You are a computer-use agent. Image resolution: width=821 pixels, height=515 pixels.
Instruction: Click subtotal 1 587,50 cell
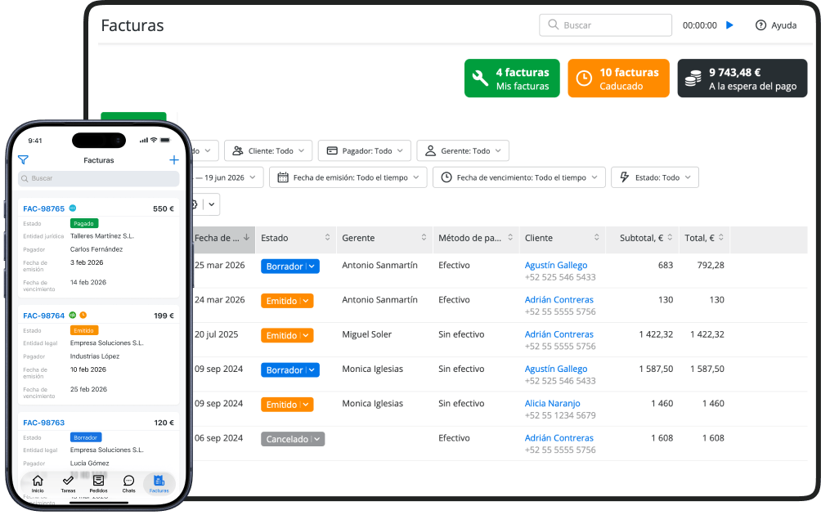point(656,369)
